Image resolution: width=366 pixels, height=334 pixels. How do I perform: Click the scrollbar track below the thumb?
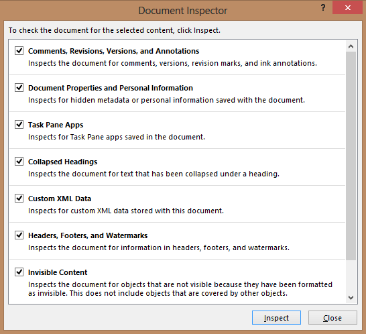(351, 276)
